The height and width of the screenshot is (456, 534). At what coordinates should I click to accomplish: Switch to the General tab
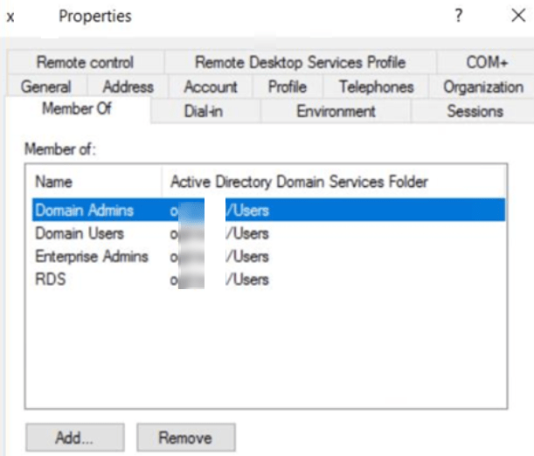click(x=45, y=87)
